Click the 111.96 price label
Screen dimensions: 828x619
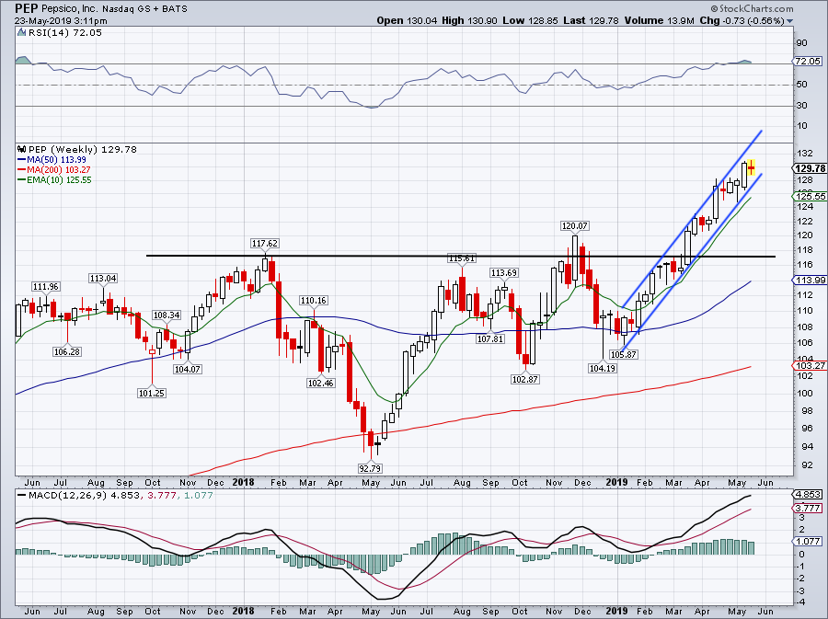(x=46, y=287)
